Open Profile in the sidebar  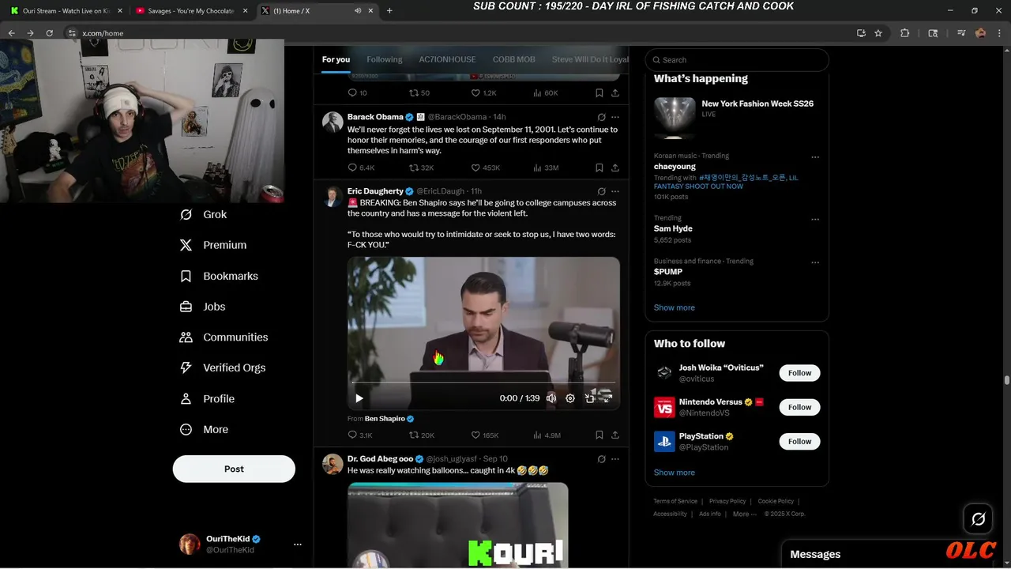click(x=208, y=398)
